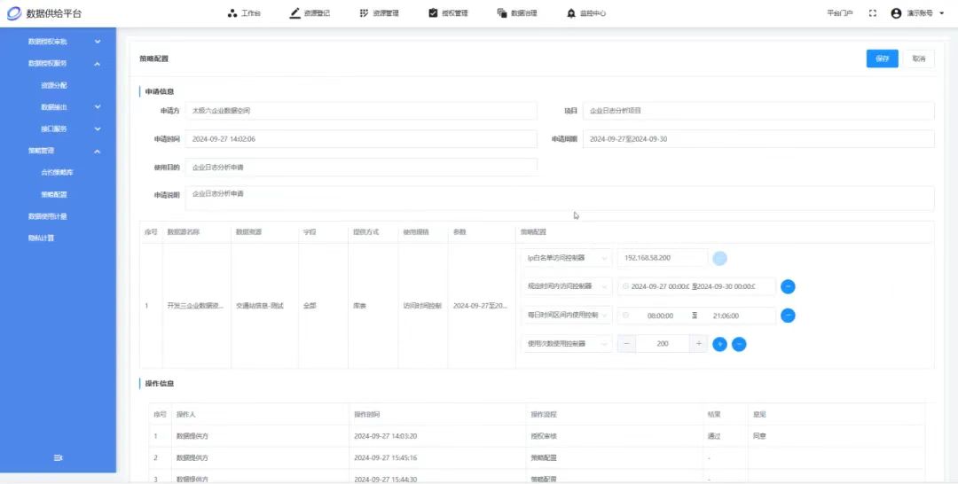Open 授权管理 clipboard icon in top navigation
Screen dimensions: 958x484
(x=433, y=12)
